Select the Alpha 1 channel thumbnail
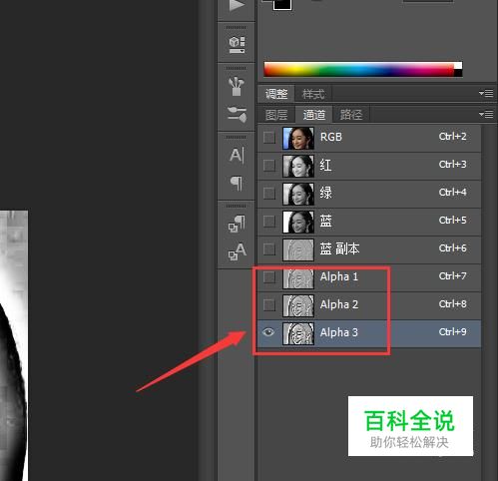The width and height of the screenshot is (498, 481). pos(298,277)
